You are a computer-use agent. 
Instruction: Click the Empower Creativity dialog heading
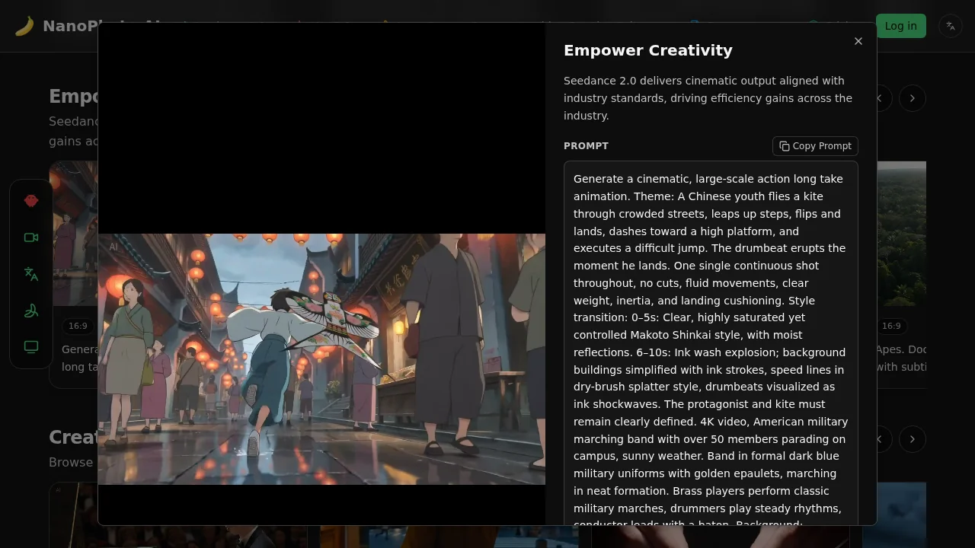[x=647, y=50]
